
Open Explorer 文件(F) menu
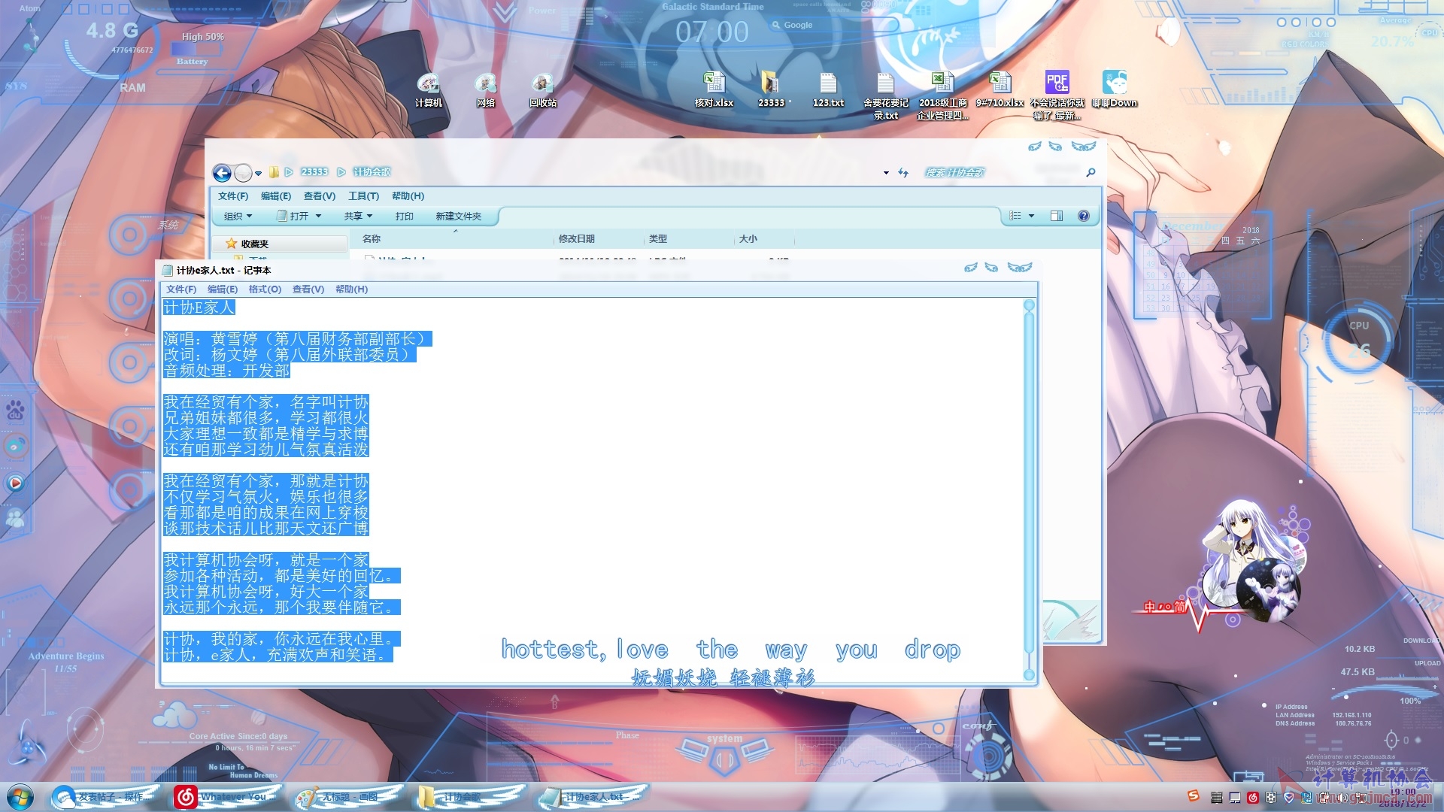pos(233,196)
